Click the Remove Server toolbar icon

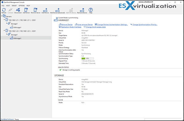(x=36, y=10)
